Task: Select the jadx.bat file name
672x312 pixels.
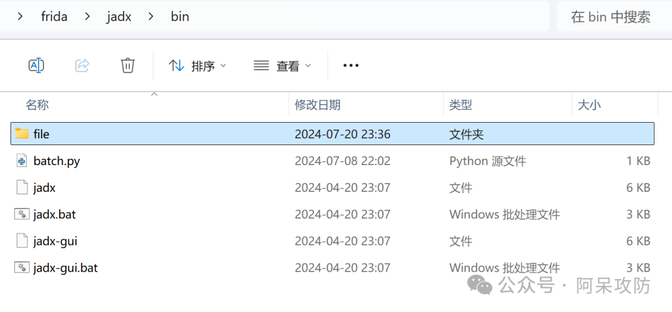Action: point(54,215)
